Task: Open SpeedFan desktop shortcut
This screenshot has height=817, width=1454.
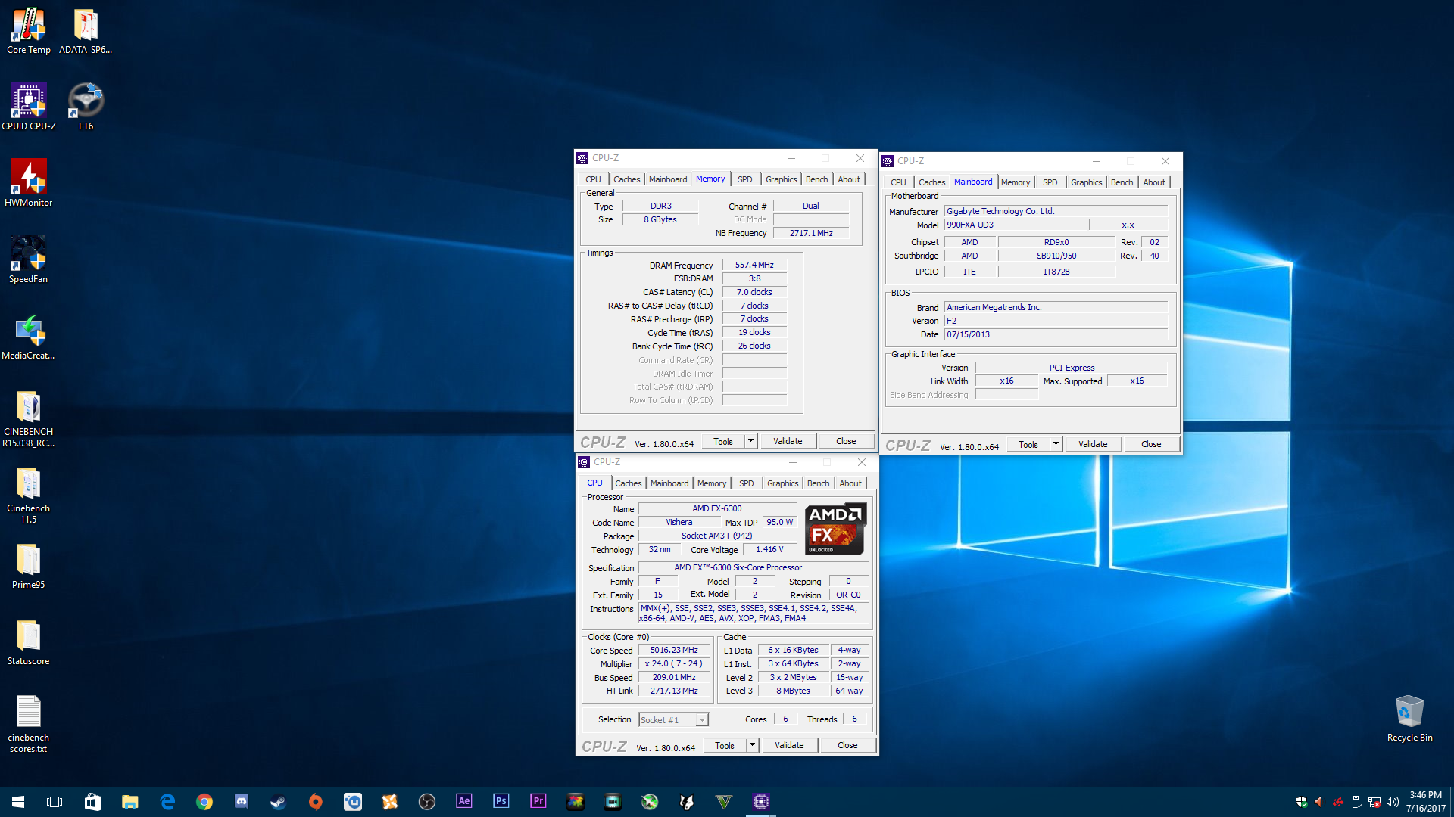Action: [28, 259]
